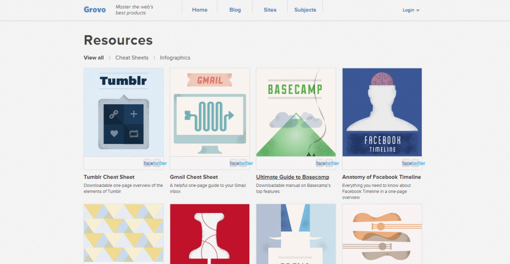
Task: Select the View all filter
Action: pos(94,58)
